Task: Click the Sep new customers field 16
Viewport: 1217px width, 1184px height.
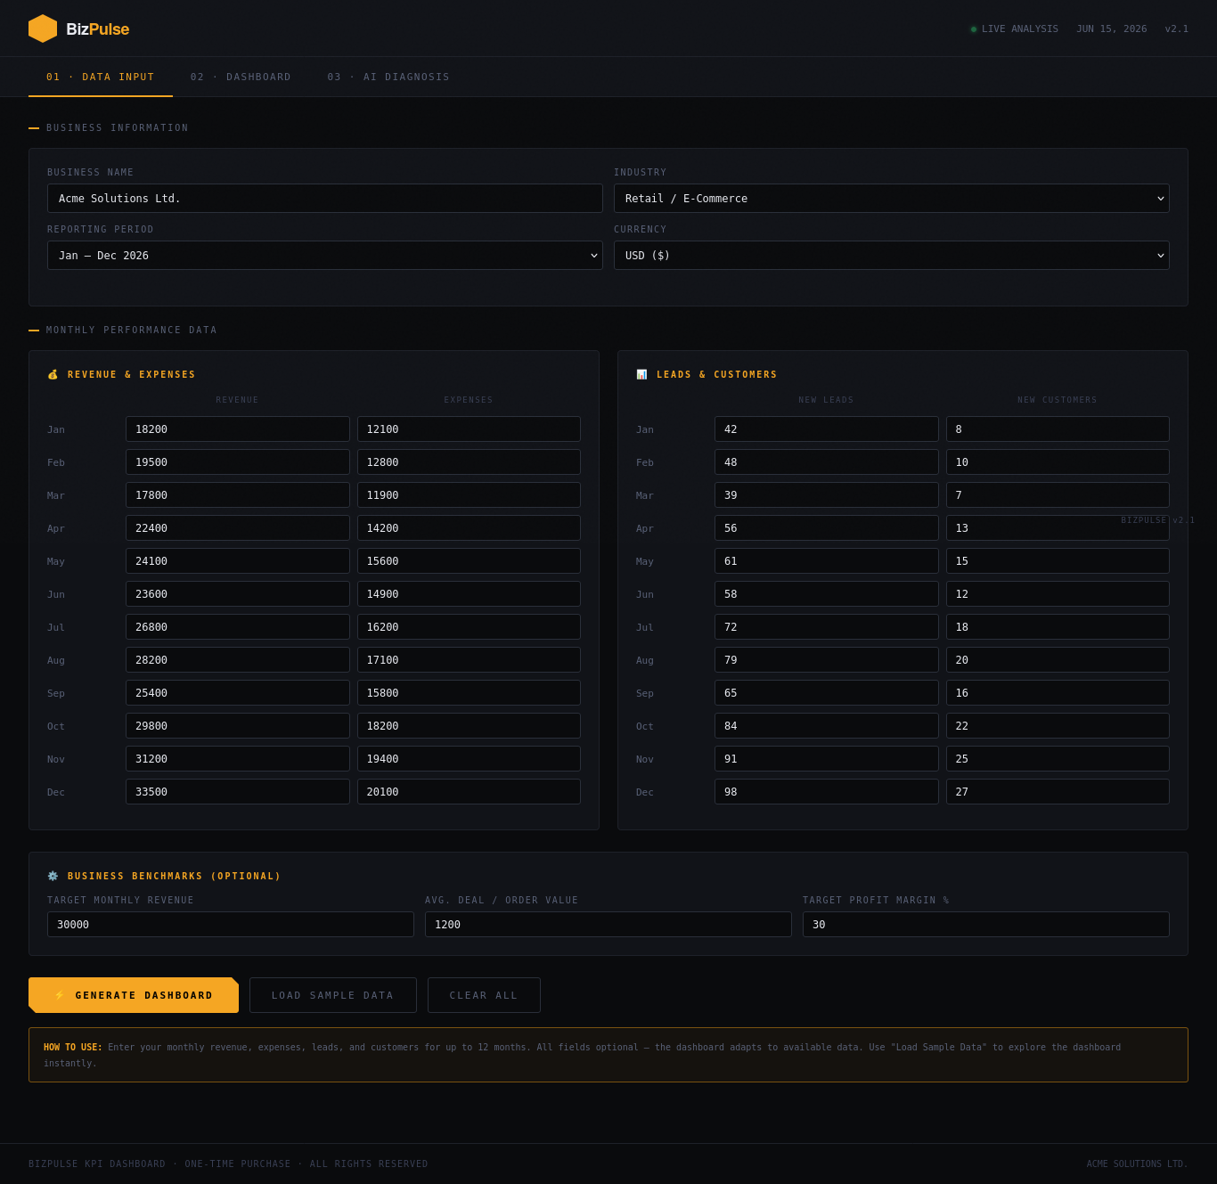Action: coord(1058,693)
